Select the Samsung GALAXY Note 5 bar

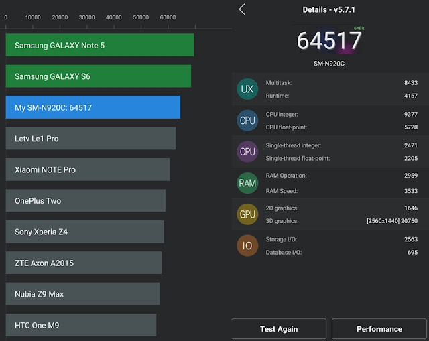click(x=100, y=45)
